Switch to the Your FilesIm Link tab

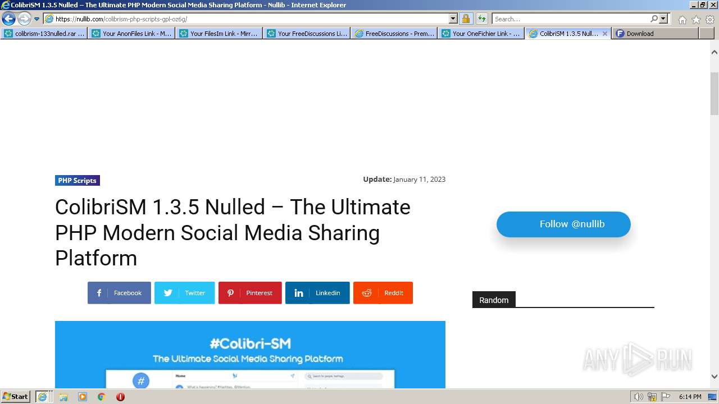220,34
